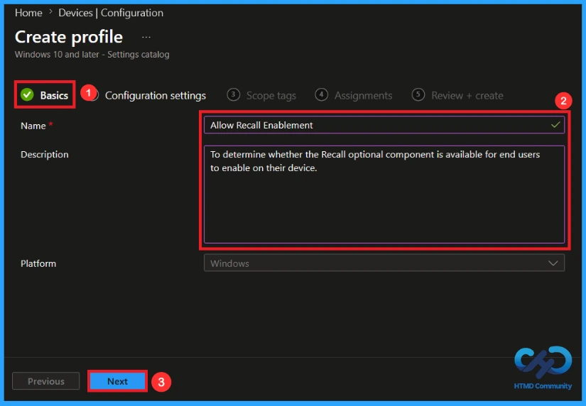Switch to Configuration settings step
Viewport: 586px width, 406px height.
click(x=155, y=96)
